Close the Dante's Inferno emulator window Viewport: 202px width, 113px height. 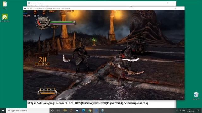point(182,8)
